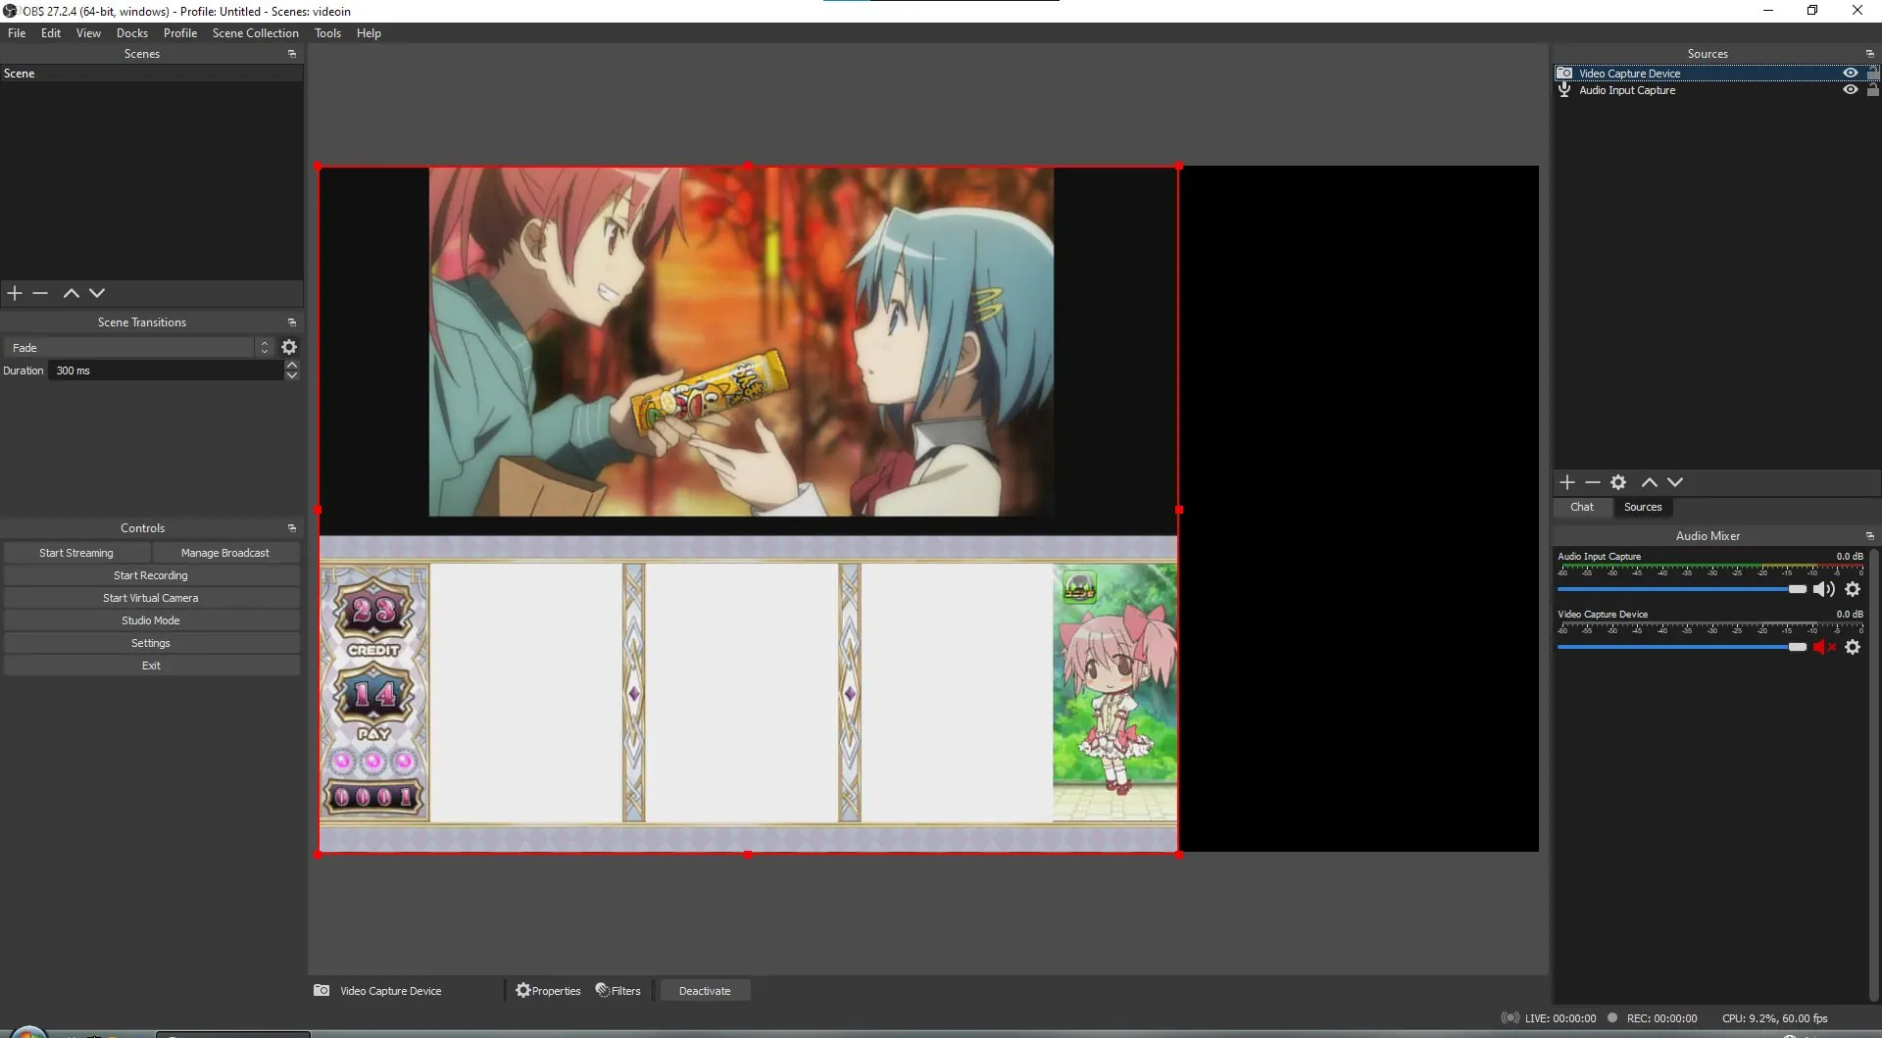
Task: Add a new source with plus icon
Action: click(1567, 482)
